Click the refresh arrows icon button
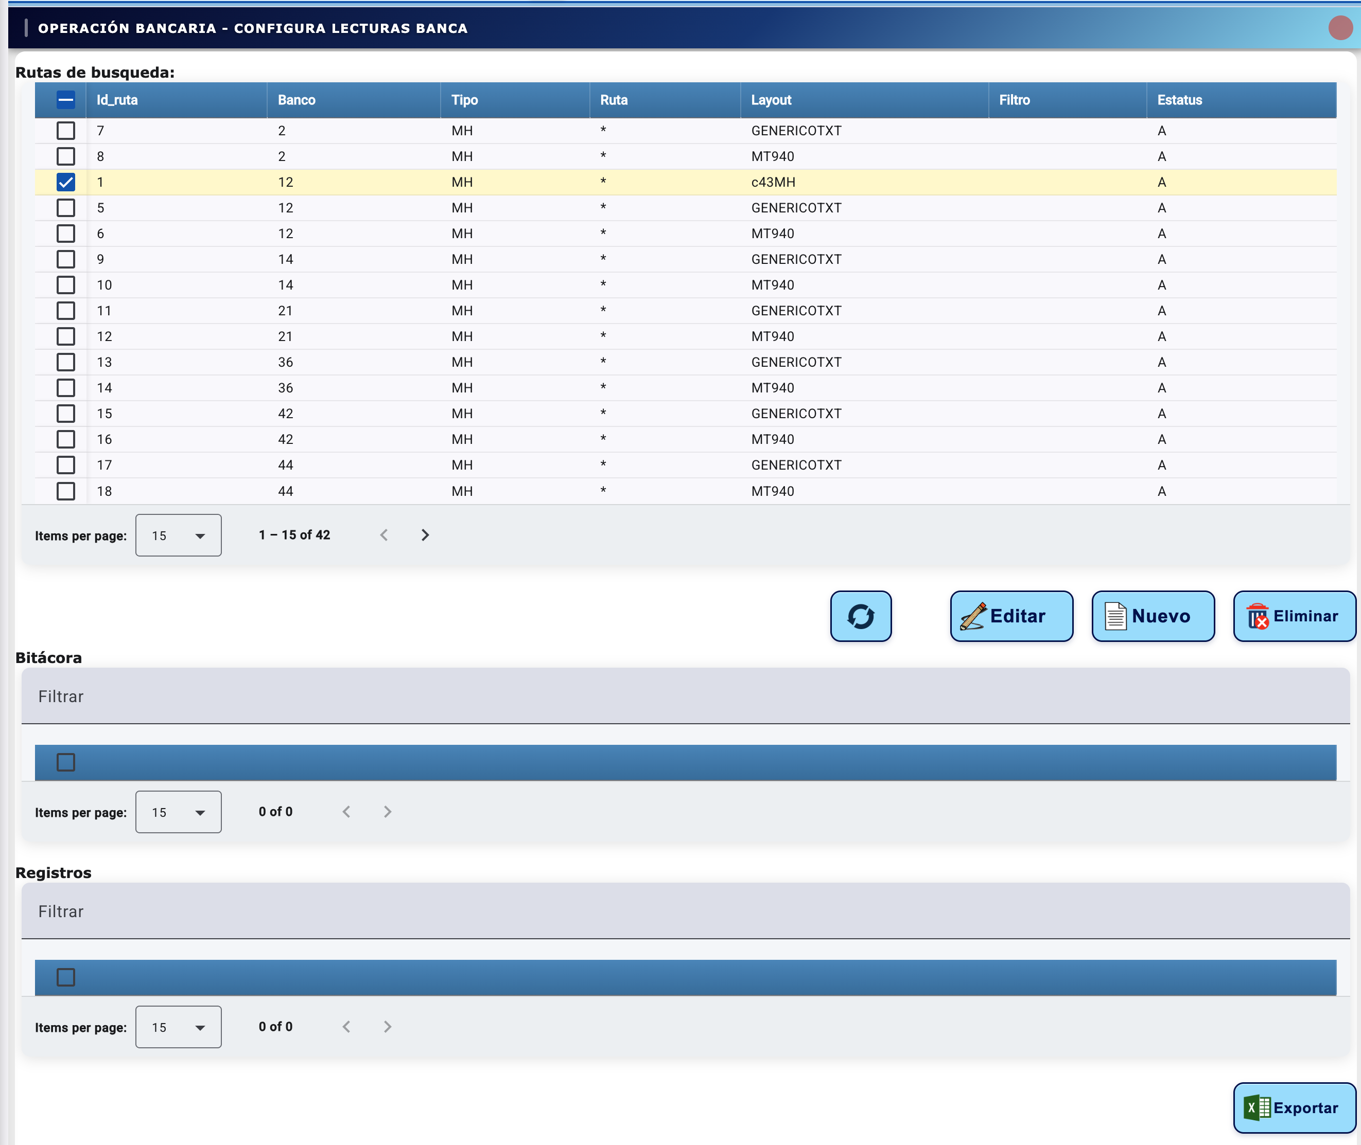The image size is (1361, 1145). click(860, 616)
